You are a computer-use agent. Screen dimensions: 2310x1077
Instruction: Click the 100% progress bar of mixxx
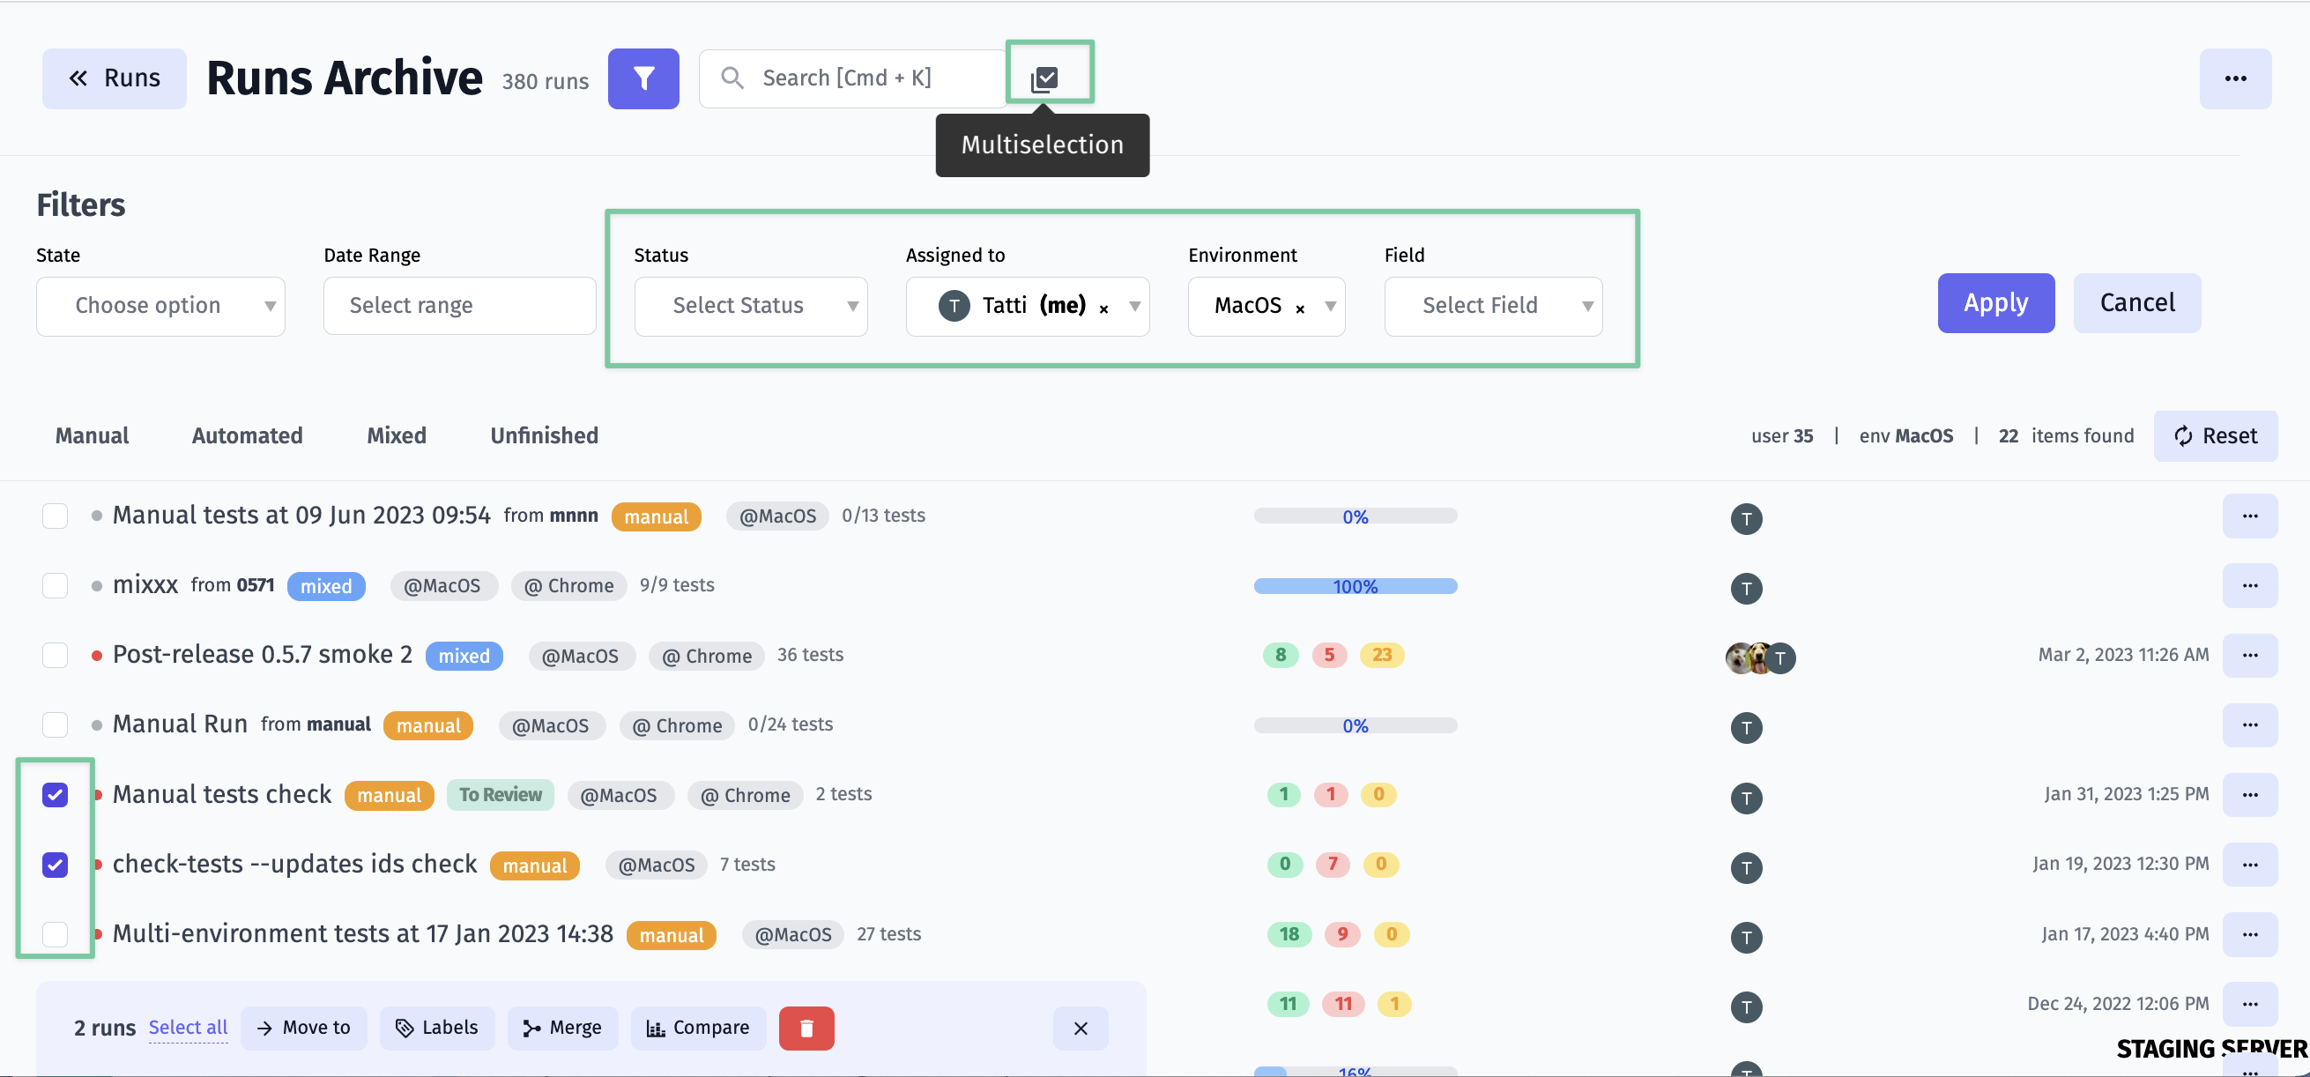click(x=1355, y=586)
